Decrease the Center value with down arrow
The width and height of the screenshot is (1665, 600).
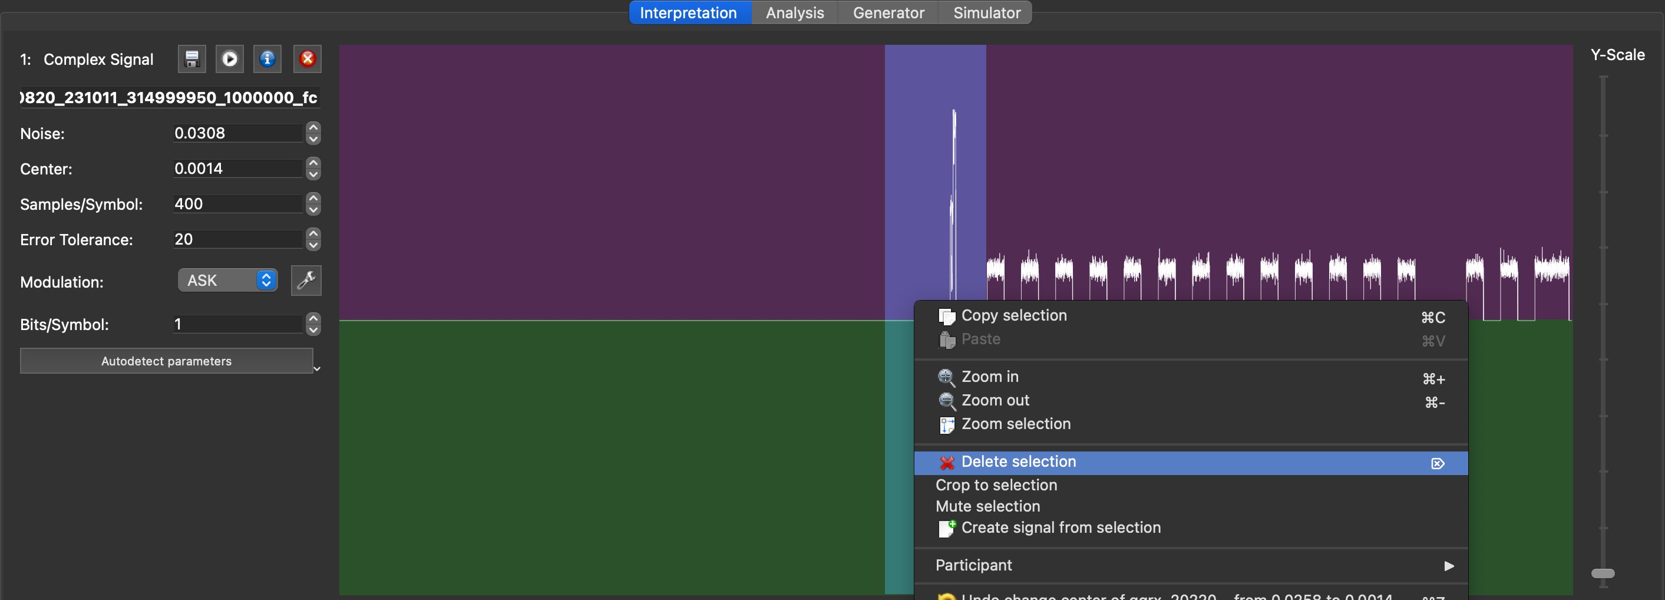(313, 174)
